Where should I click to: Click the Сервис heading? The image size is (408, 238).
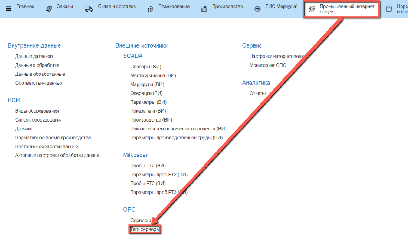point(252,45)
